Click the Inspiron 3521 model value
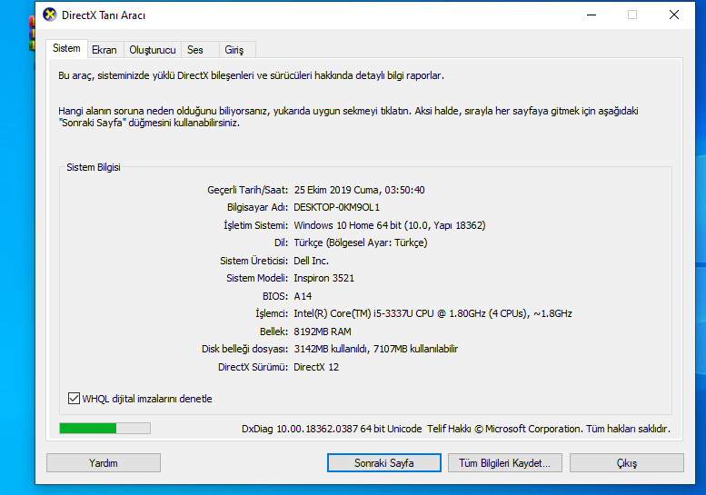Image resolution: width=706 pixels, height=495 pixels. click(324, 278)
